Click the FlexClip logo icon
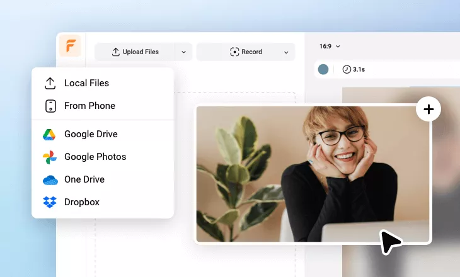The image size is (460, 277). tap(70, 47)
